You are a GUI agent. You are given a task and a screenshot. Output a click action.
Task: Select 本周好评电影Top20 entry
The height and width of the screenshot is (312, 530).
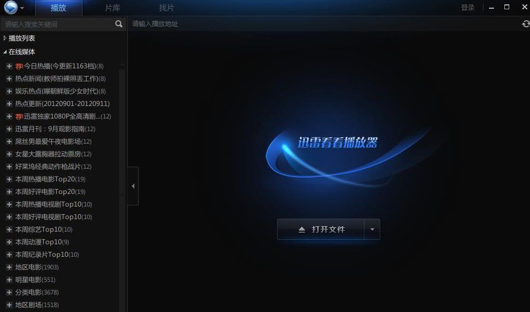[x=50, y=192]
